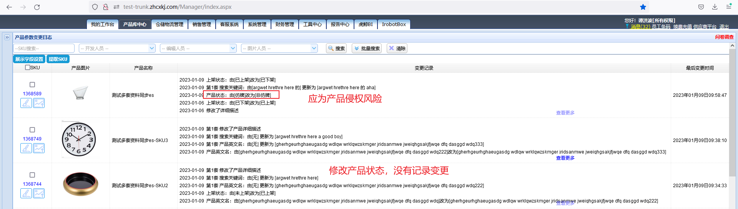
Task: Open the 销售管理 tab
Action: coord(202,24)
